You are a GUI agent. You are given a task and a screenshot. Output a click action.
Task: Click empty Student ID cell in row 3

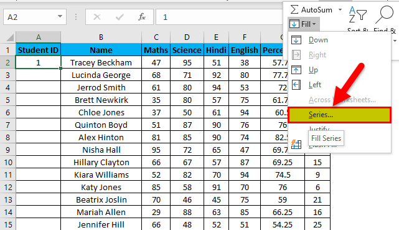(x=39, y=75)
